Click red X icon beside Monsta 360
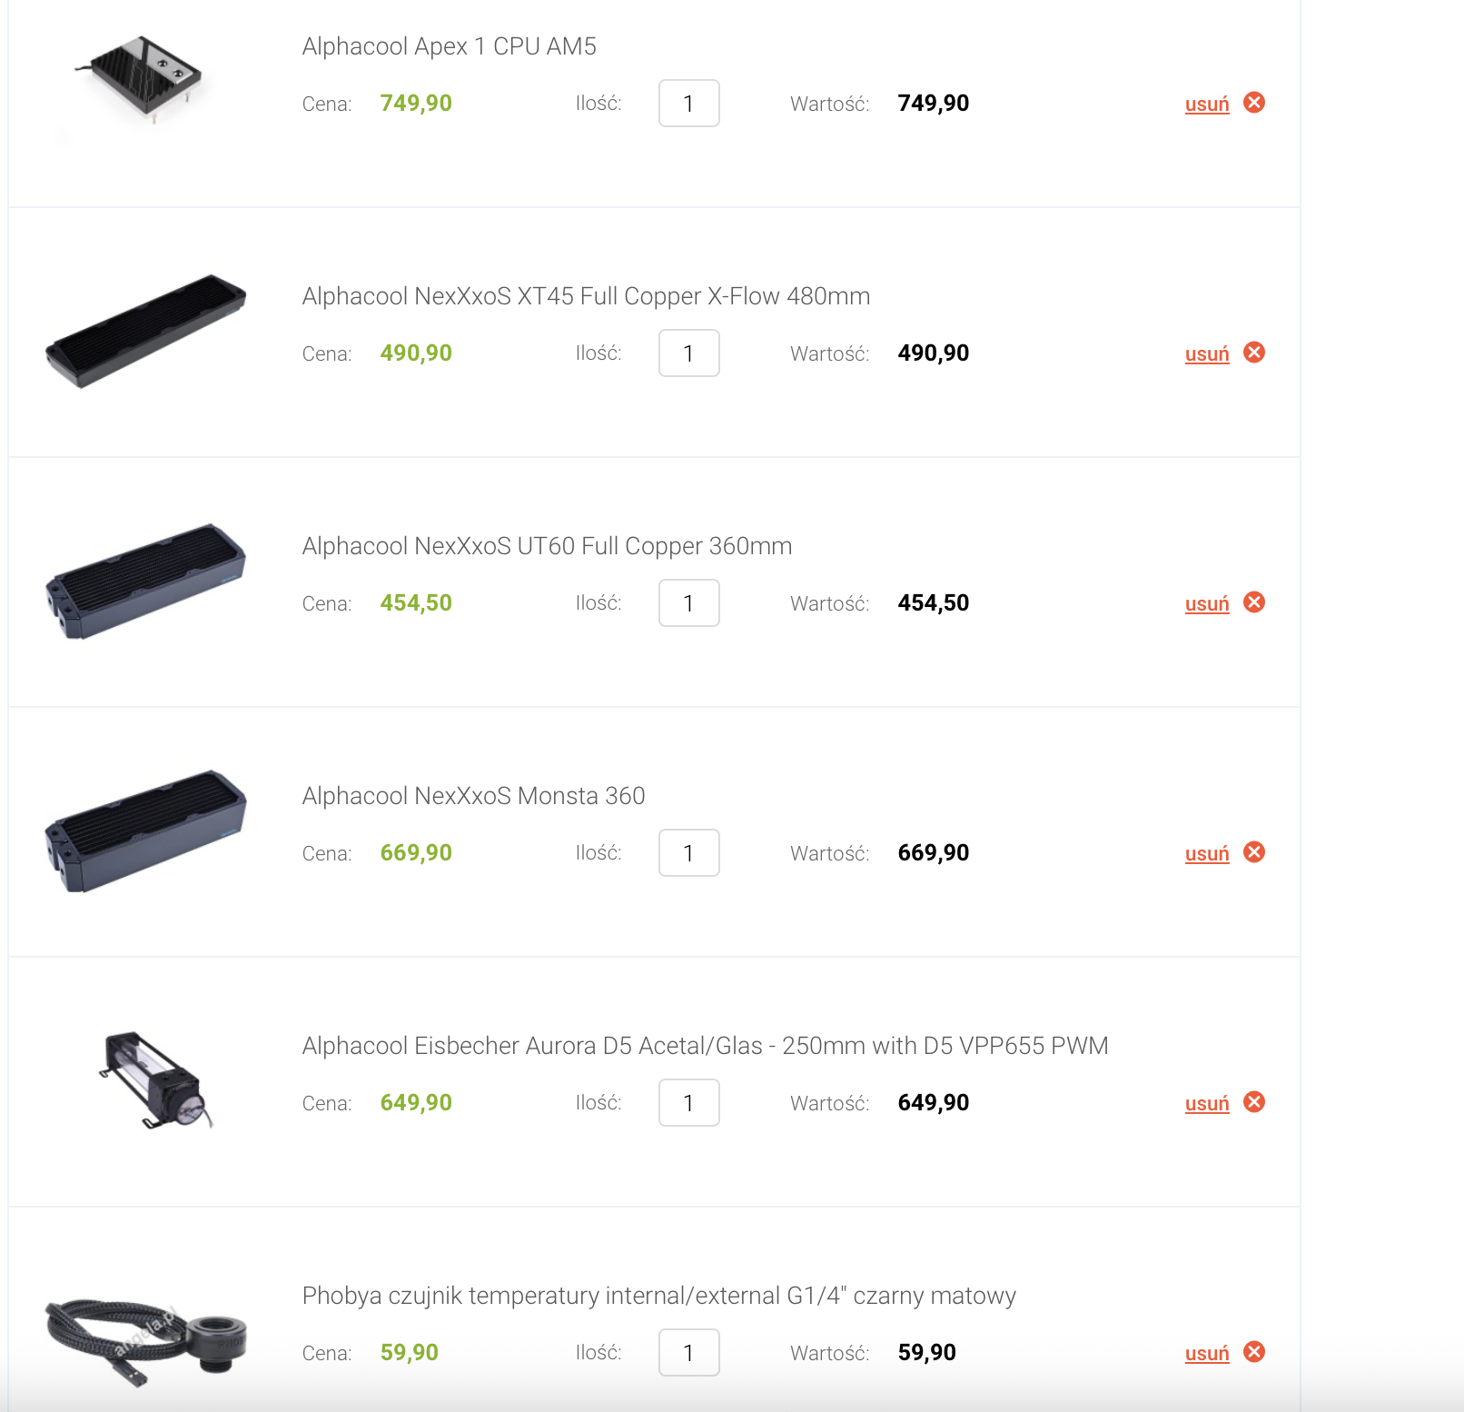The width and height of the screenshot is (1464, 1412). [1254, 852]
